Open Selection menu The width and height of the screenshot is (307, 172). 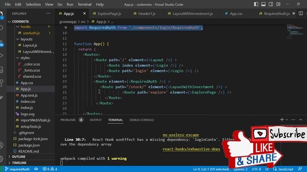33,4
